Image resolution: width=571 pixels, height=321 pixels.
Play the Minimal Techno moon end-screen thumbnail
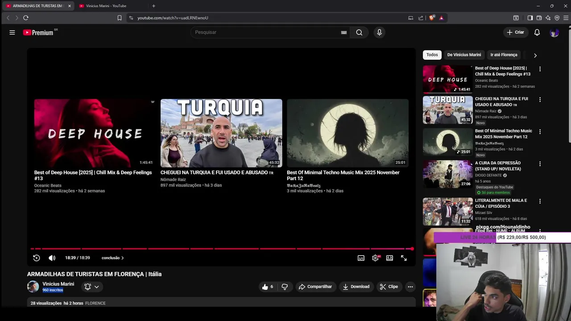tap(348, 133)
